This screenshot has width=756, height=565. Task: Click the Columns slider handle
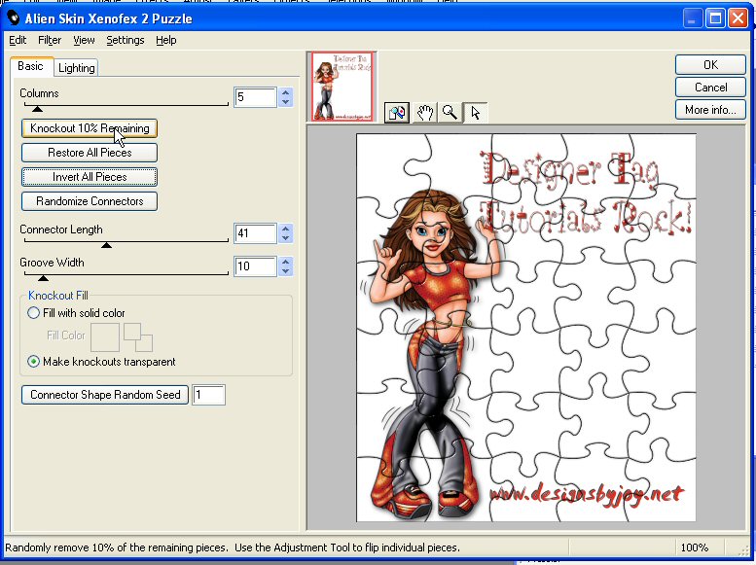37,109
